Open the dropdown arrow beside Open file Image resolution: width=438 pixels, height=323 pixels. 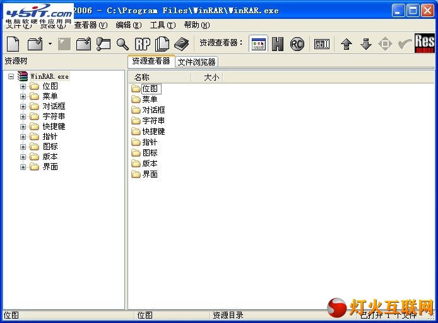coord(50,43)
